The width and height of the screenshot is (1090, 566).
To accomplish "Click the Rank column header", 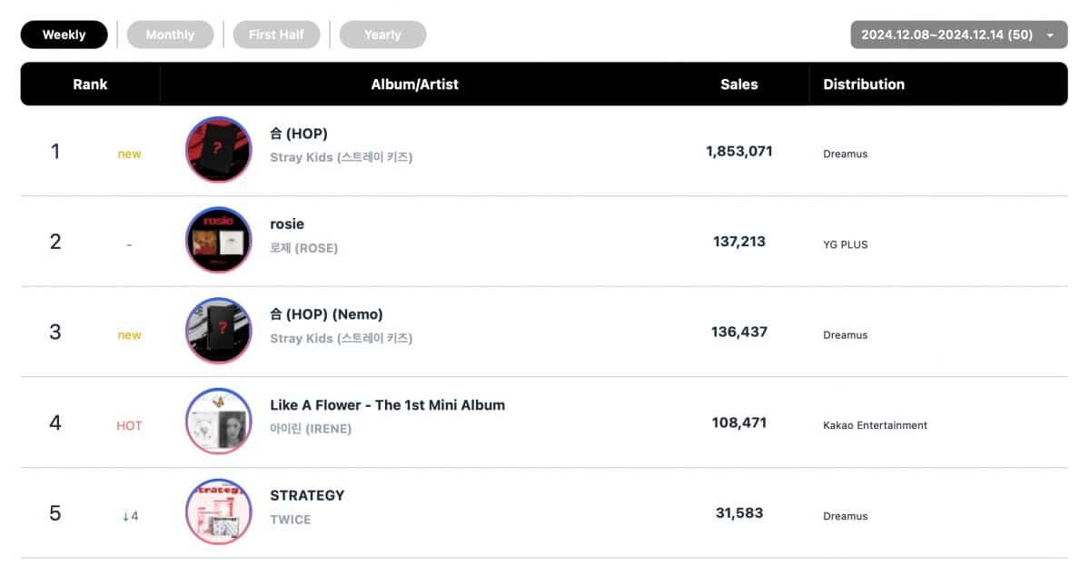I will click(90, 84).
